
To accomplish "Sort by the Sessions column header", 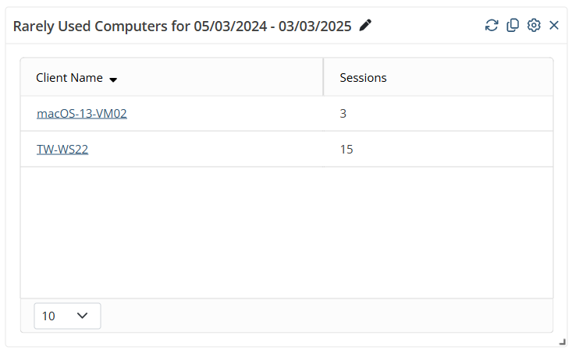I will [x=364, y=78].
